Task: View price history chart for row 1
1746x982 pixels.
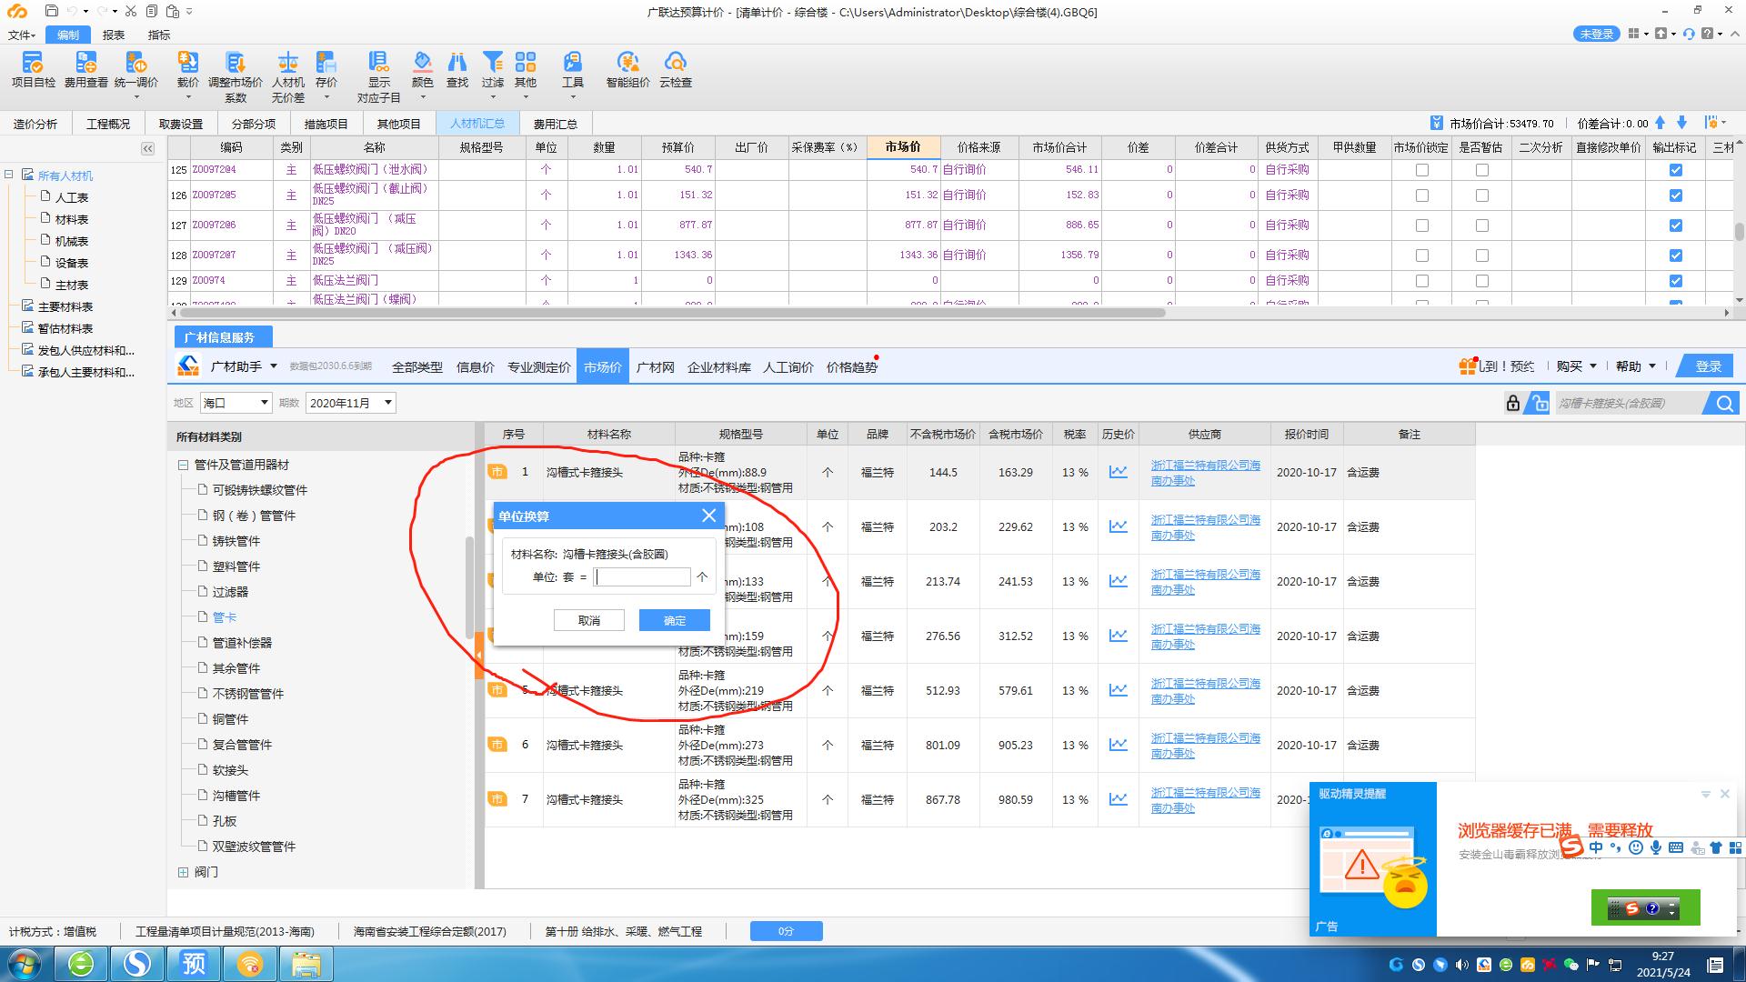Action: (x=1118, y=472)
